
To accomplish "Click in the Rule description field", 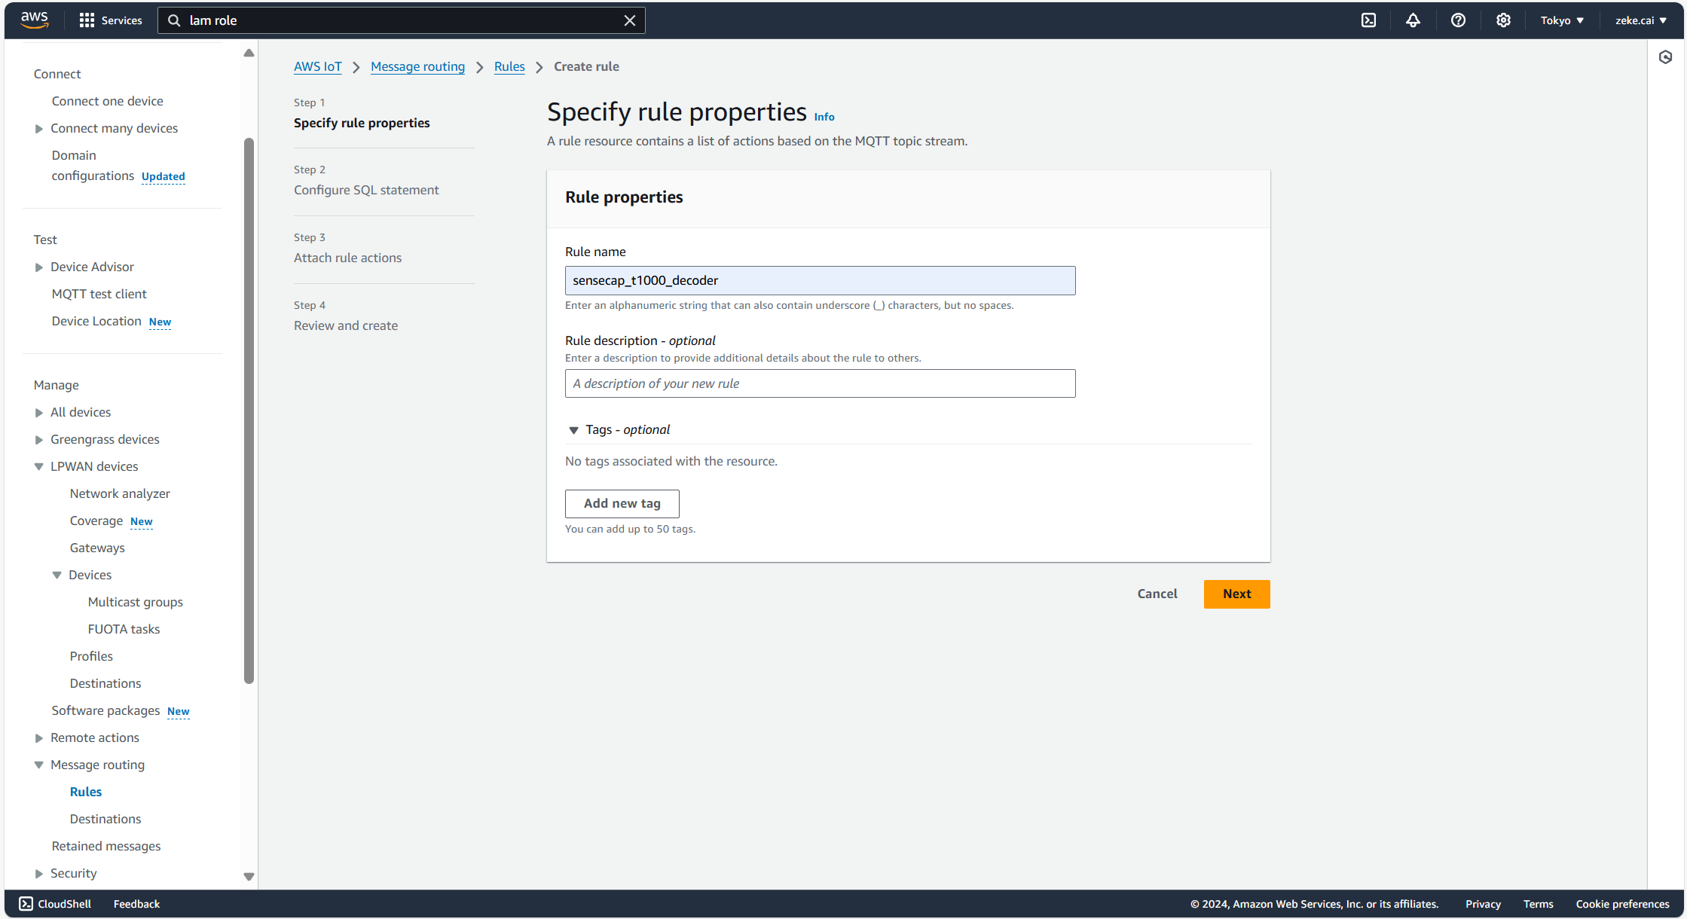I will pyautogui.click(x=820, y=383).
